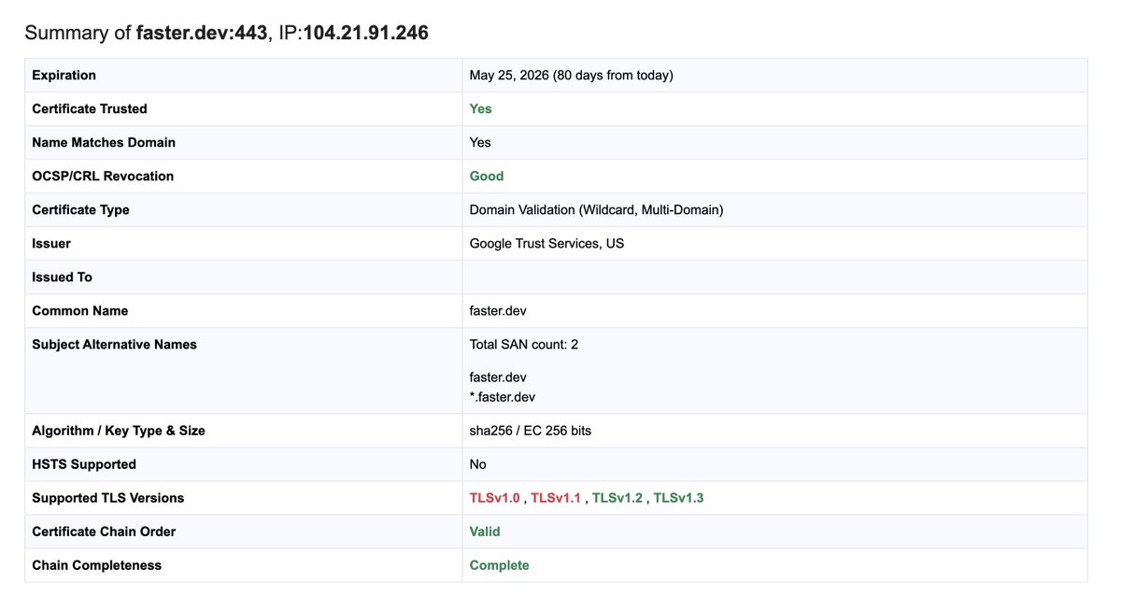This screenshot has height=596, width=1121.
Task: Click the 'Name Matches Domain' label
Action: coord(104,142)
